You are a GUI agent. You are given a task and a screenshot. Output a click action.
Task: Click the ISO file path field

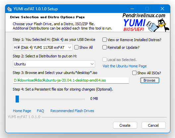(x=71, y=80)
